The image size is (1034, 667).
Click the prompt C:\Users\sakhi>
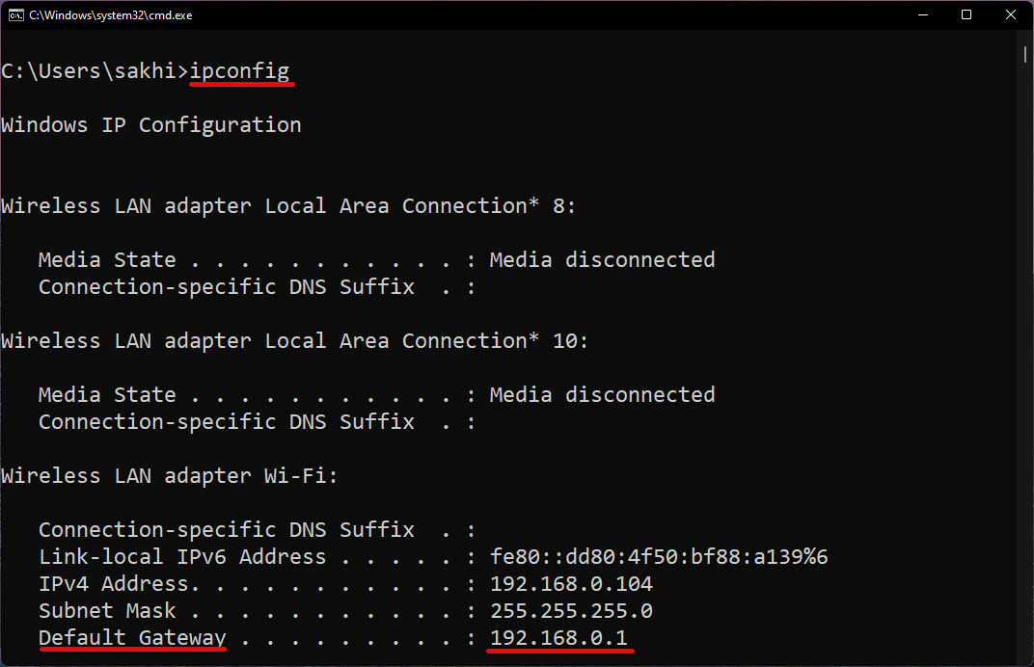pos(95,71)
